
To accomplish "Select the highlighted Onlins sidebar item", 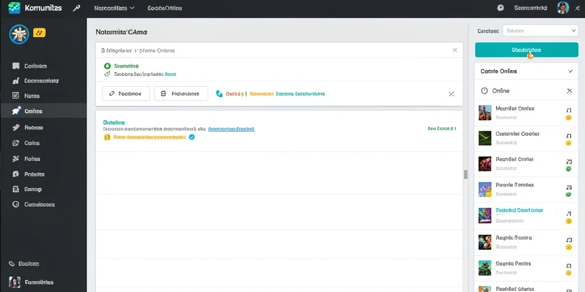I will click(x=43, y=111).
